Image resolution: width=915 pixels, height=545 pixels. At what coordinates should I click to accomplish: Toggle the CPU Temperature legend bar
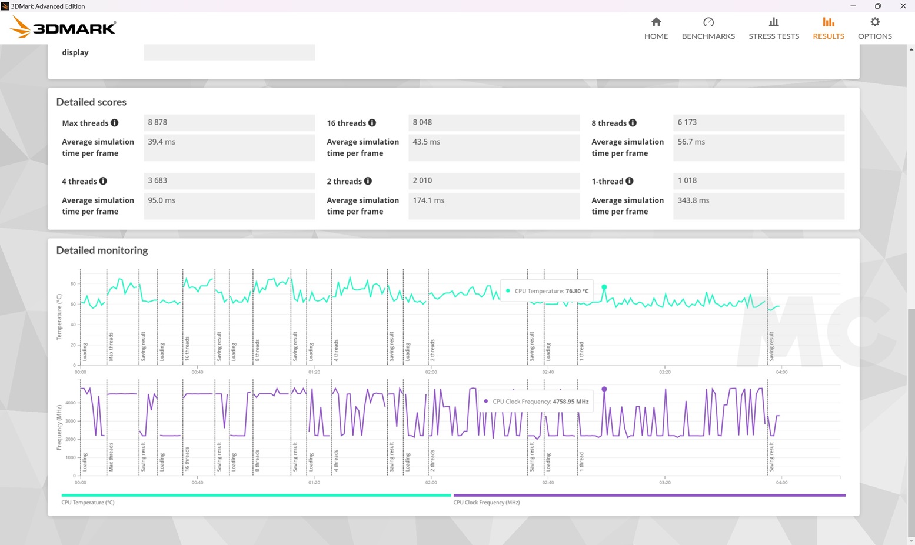256,496
